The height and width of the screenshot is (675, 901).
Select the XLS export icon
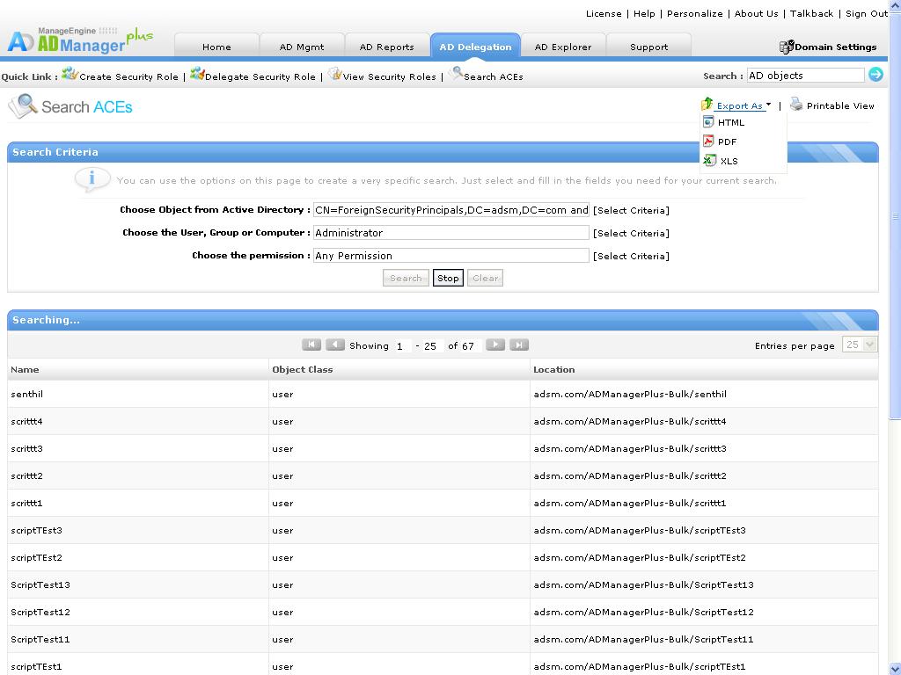(x=709, y=161)
